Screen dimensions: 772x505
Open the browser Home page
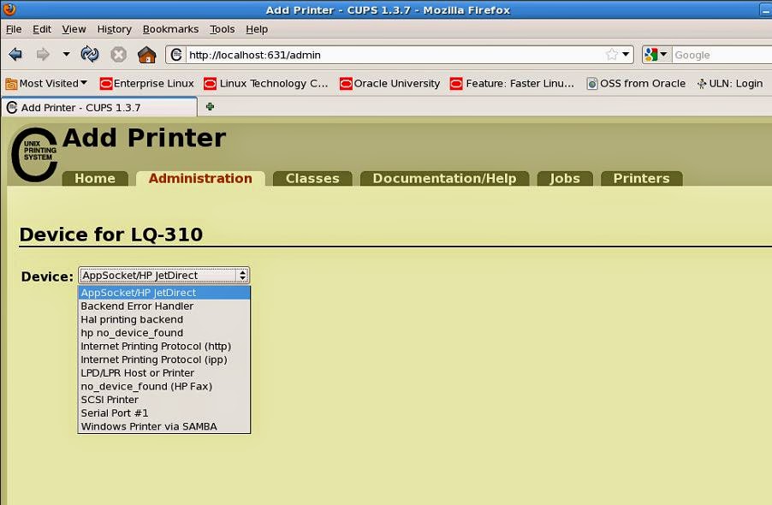[146, 54]
